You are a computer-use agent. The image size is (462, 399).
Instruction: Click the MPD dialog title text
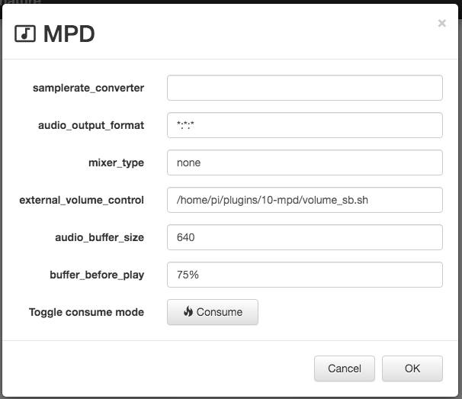pos(69,34)
